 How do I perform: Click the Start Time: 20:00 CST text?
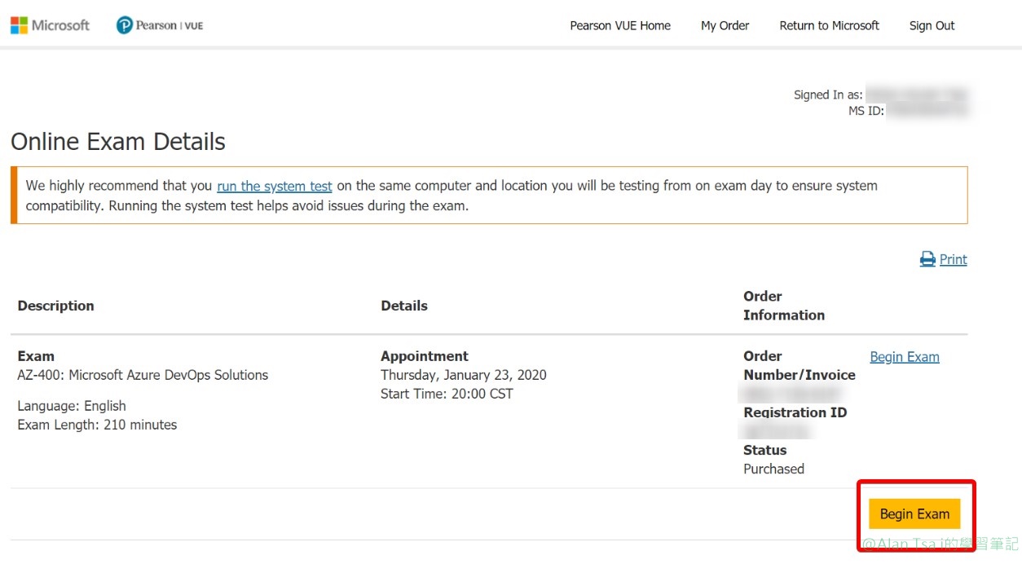pos(447,394)
